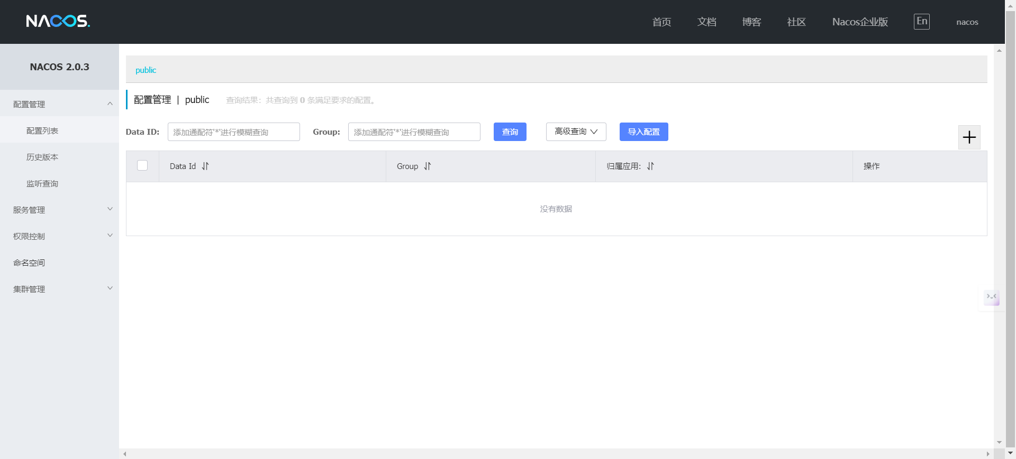The image size is (1016, 459).
Task: Click the blue 查询 search button
Action: pyautogui.click(x=510, y=132)
